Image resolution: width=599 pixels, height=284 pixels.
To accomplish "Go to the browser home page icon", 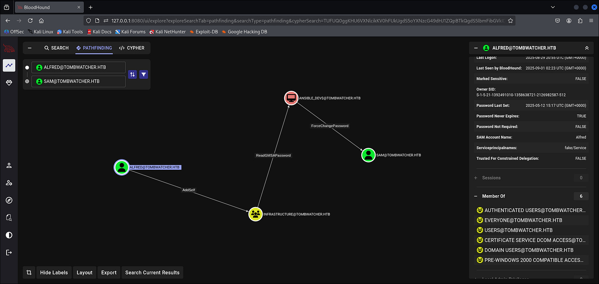I will pyautogui.click(x=41, y=21).
